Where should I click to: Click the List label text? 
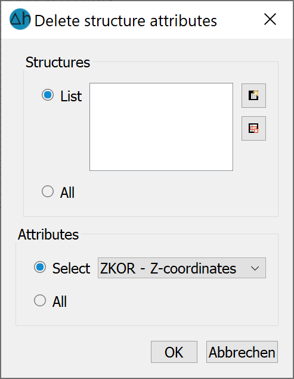click(x=71, y=96)
